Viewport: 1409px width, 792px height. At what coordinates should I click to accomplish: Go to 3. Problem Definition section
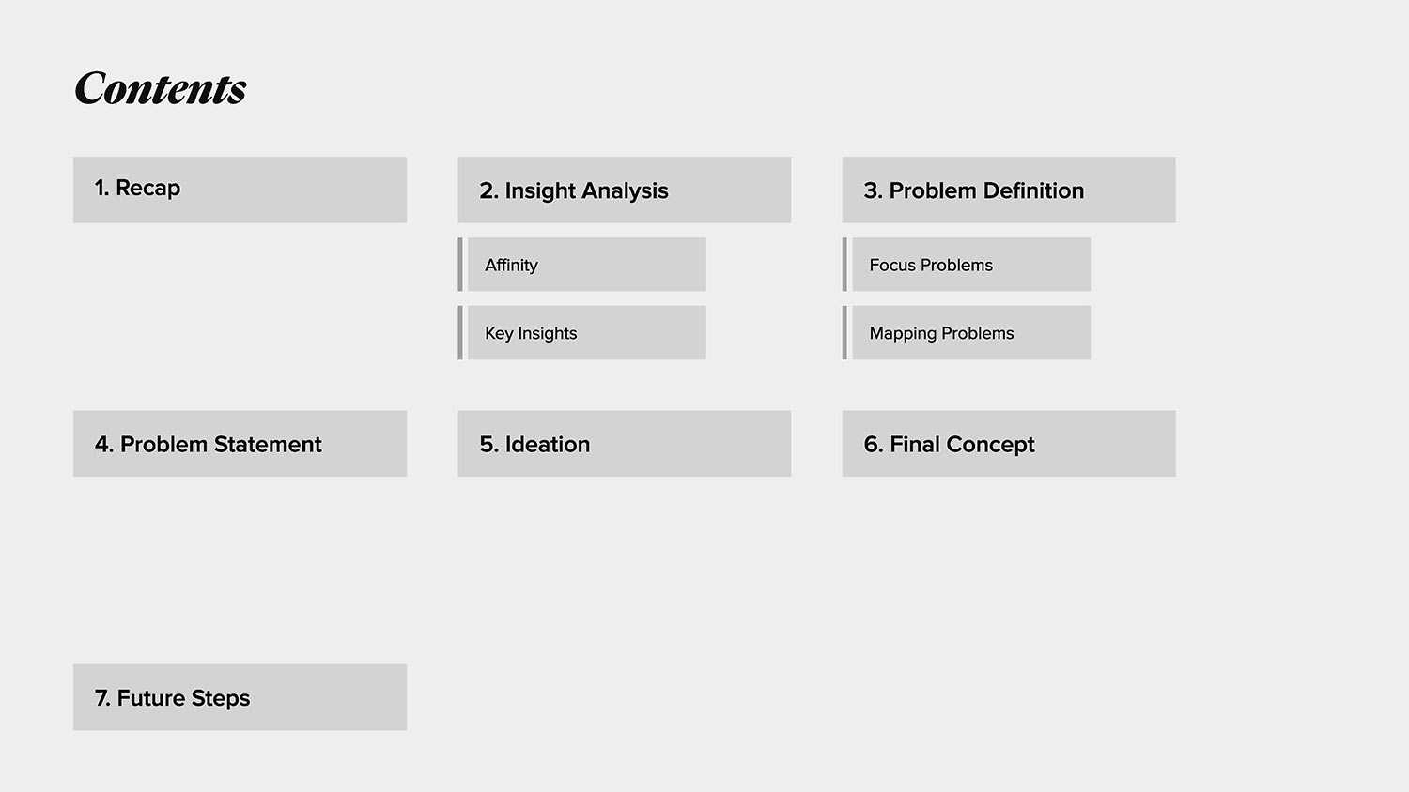(x=1008, y=190)
